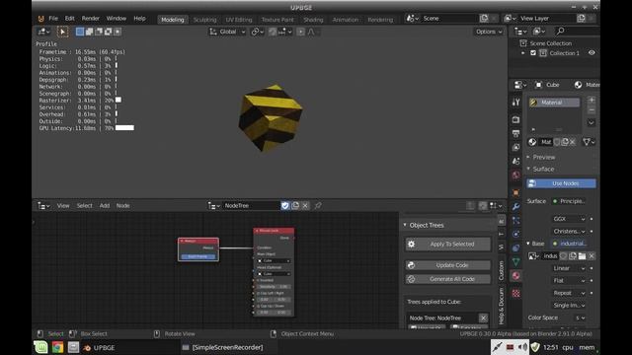Open the Render menu
This screenshot has width=632, height=355.
[90, 19]
